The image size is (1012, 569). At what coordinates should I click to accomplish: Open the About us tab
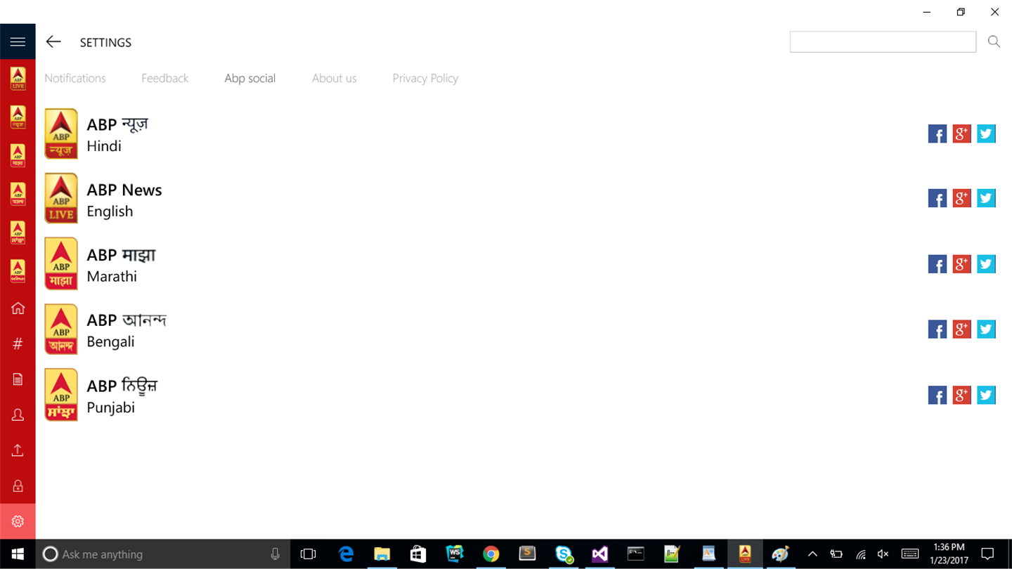(x=334, y=78)
